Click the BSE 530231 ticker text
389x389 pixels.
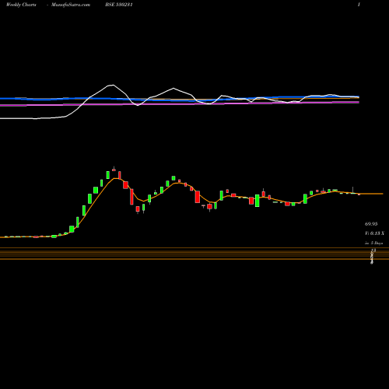tap(119, 5)
